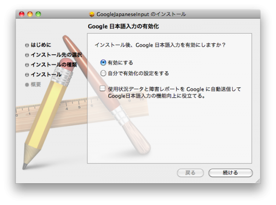Zoom the window with green button
276x205 pixels.
pyautogui.click(x=38, y=14)
